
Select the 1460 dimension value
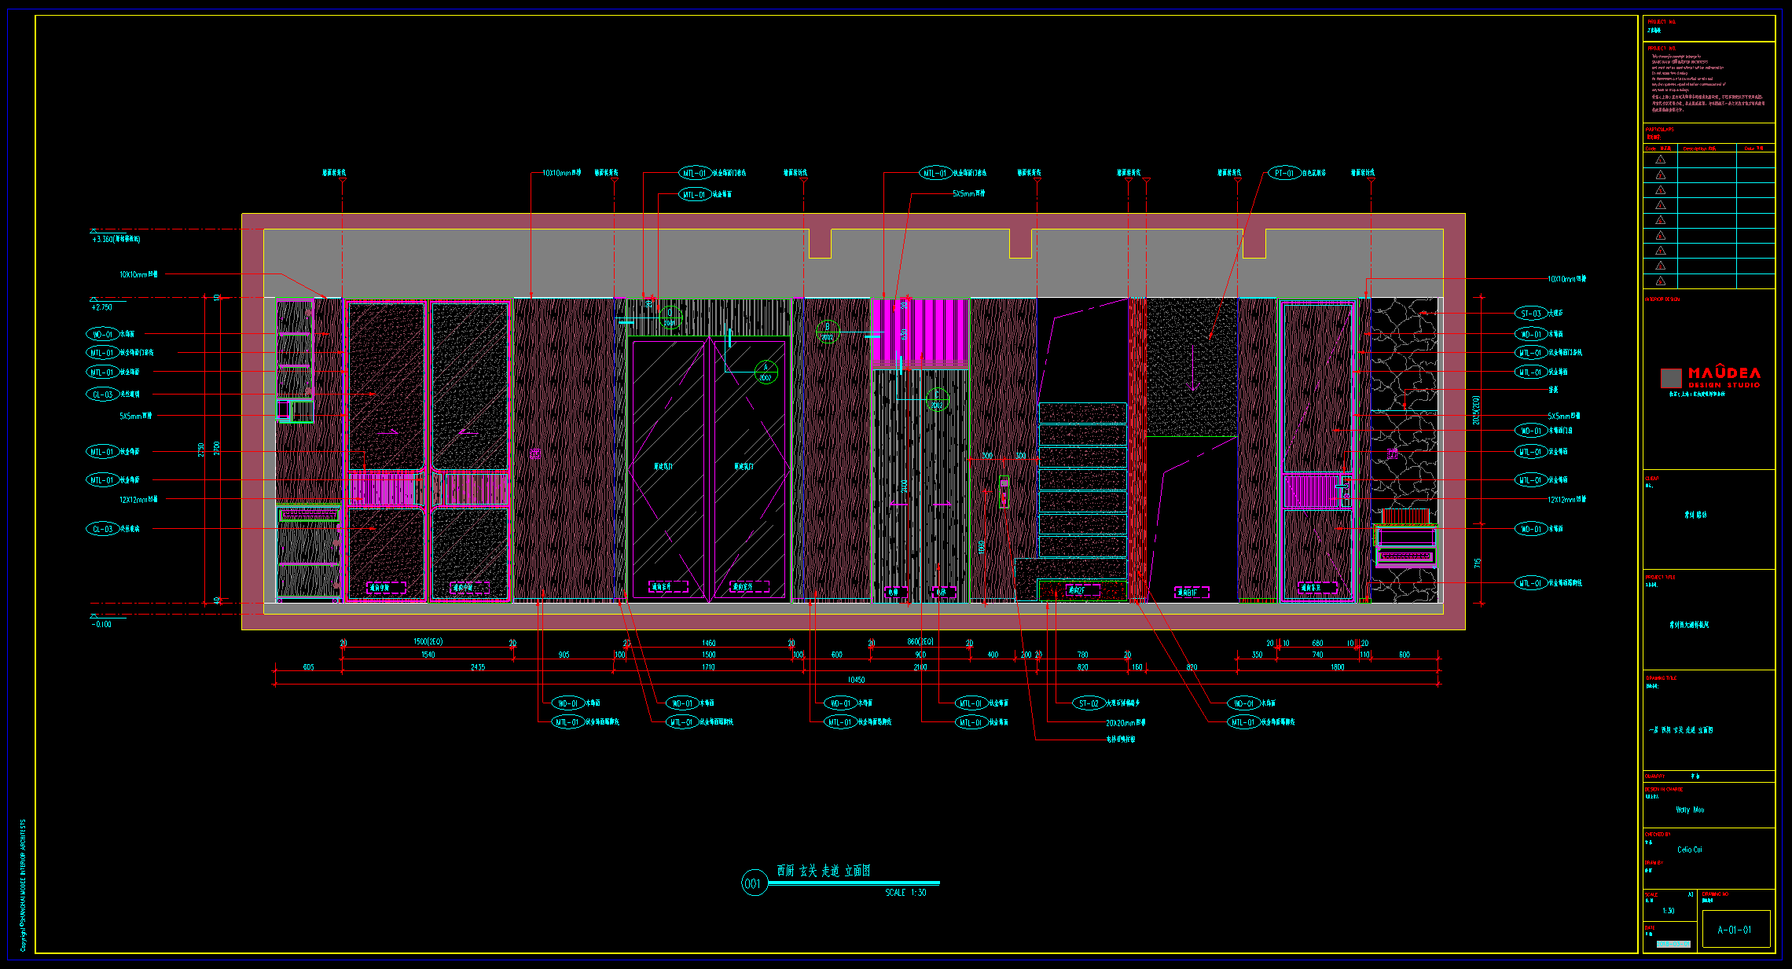click(708, 643)
